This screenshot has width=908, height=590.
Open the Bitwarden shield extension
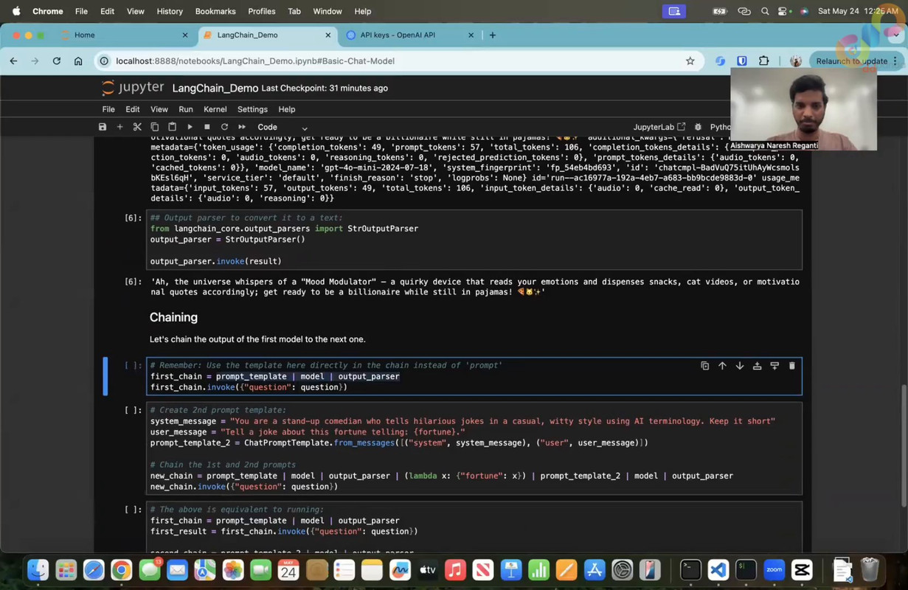[742, 61]
